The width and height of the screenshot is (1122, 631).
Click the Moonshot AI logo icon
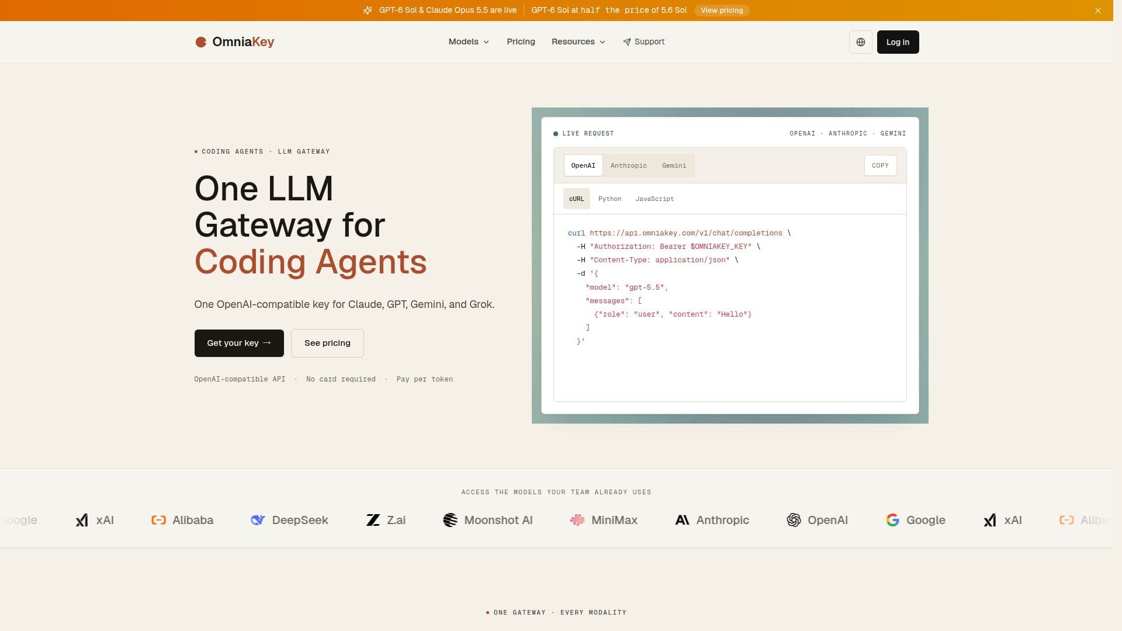450,520
